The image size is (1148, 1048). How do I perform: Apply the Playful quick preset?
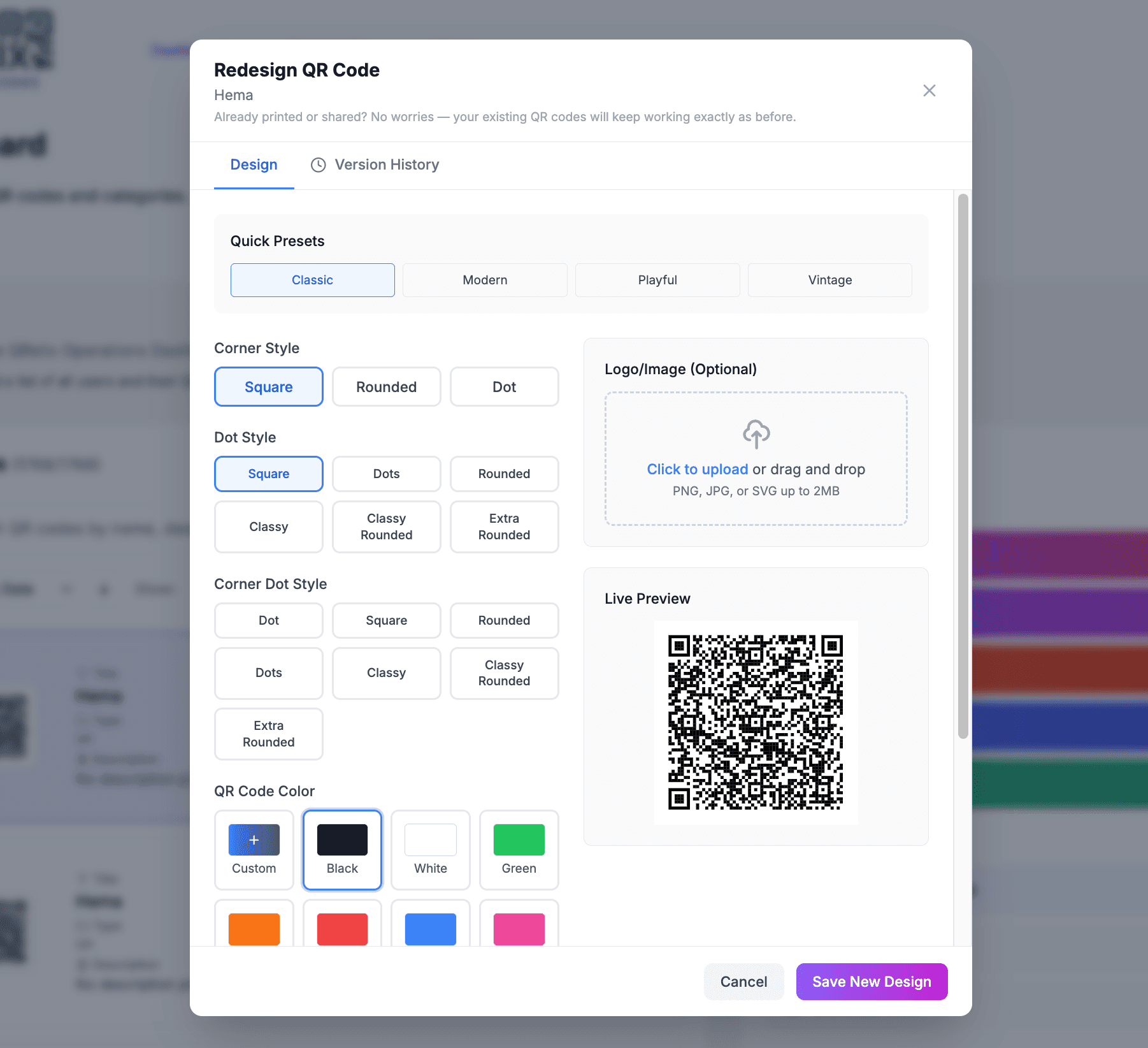(x=657, y=280)
